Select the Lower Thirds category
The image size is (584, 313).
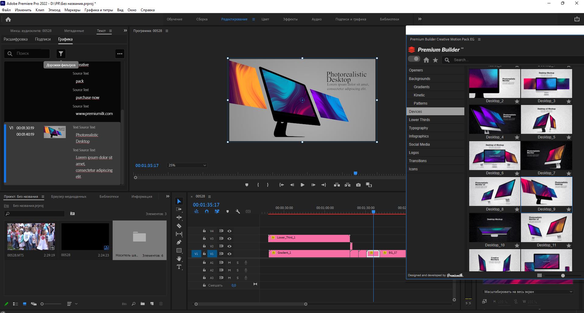point(435,120)
